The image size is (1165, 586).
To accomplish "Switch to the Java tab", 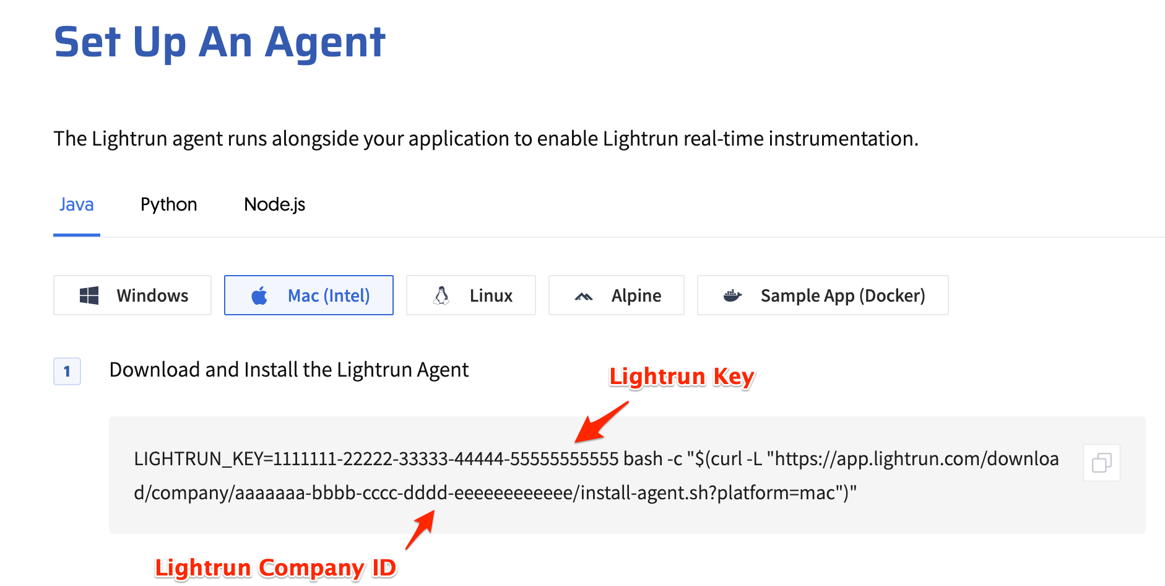I will [77, 204].
